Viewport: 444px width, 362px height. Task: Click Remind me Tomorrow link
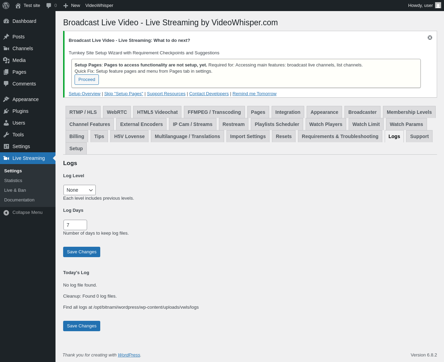click(x=255, y=94)
